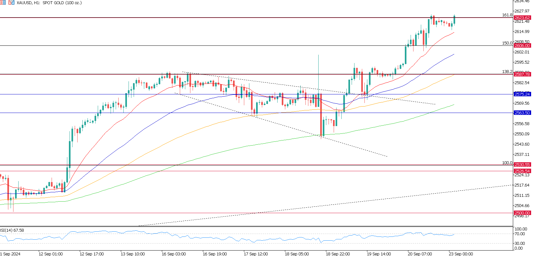Click the 2595.52 price scale value
Screen dimensions: 534x256
click(522, 62)
